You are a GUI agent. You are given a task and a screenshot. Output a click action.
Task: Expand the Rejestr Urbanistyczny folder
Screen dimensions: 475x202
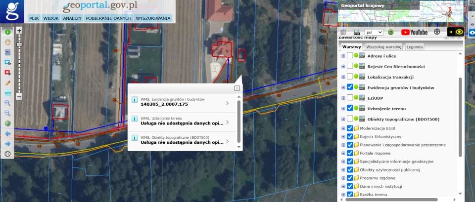click(x=343, y=137)
